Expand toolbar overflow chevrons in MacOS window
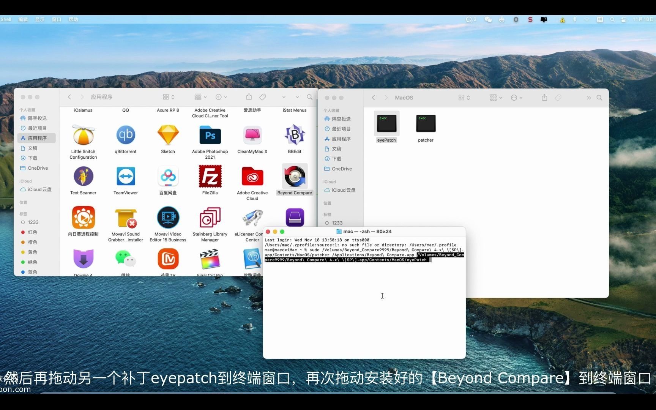The width and height of the screenshot is (656, 410). click(588, 98)
